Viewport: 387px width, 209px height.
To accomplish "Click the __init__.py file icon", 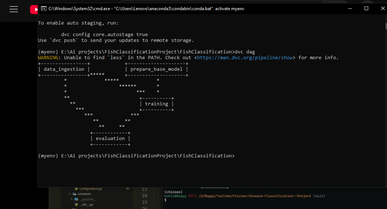I will (76, 204).
